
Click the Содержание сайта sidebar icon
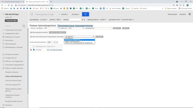(3, 33)
